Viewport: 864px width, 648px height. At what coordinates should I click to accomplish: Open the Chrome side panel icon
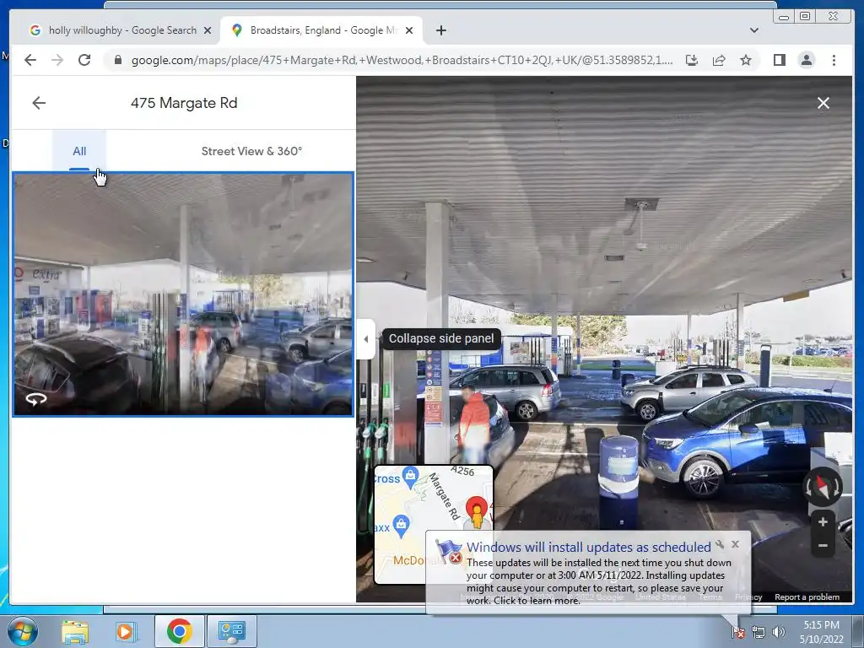779,60
